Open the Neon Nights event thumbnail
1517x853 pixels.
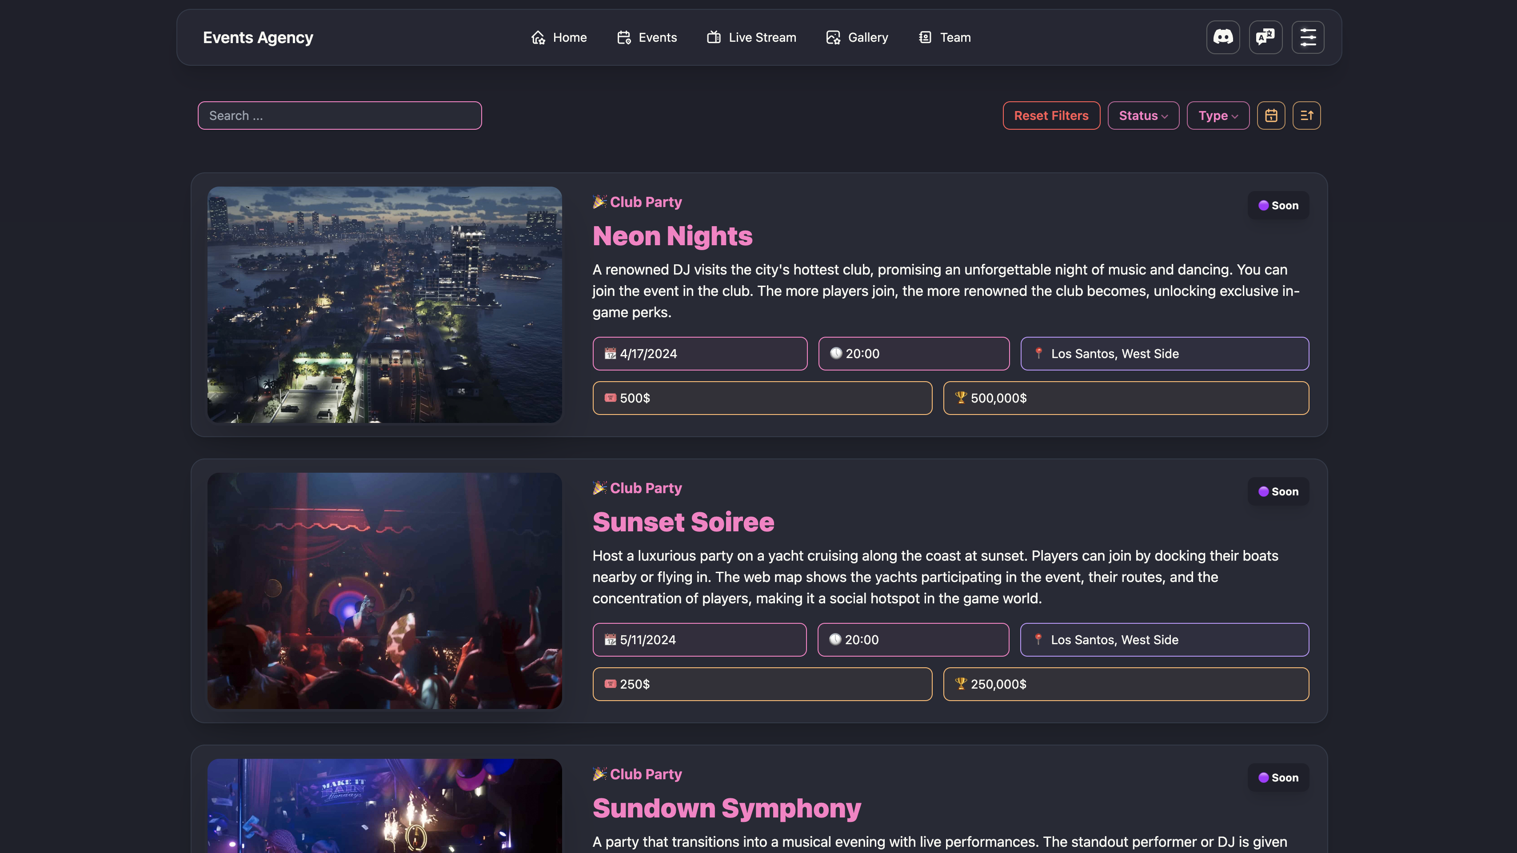[384, 304]
